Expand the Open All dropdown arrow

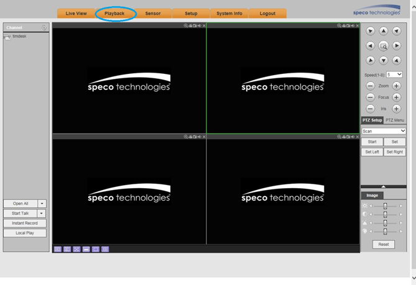tap(42, 204)
